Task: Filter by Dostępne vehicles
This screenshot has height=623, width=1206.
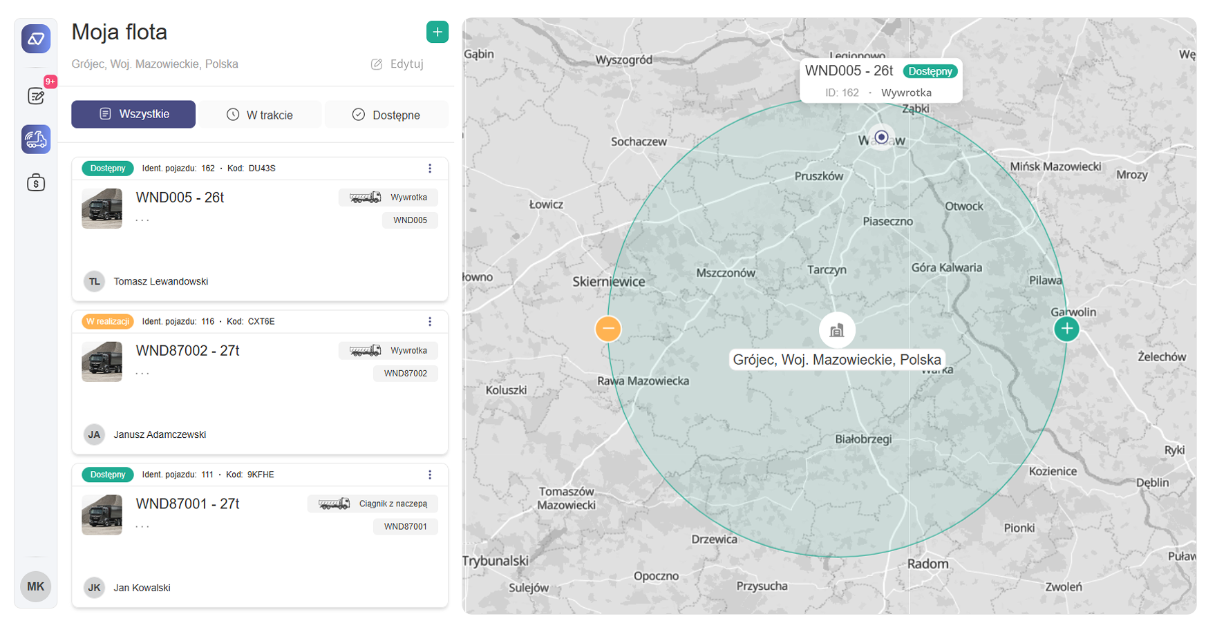Action: (x=386, y=115)
